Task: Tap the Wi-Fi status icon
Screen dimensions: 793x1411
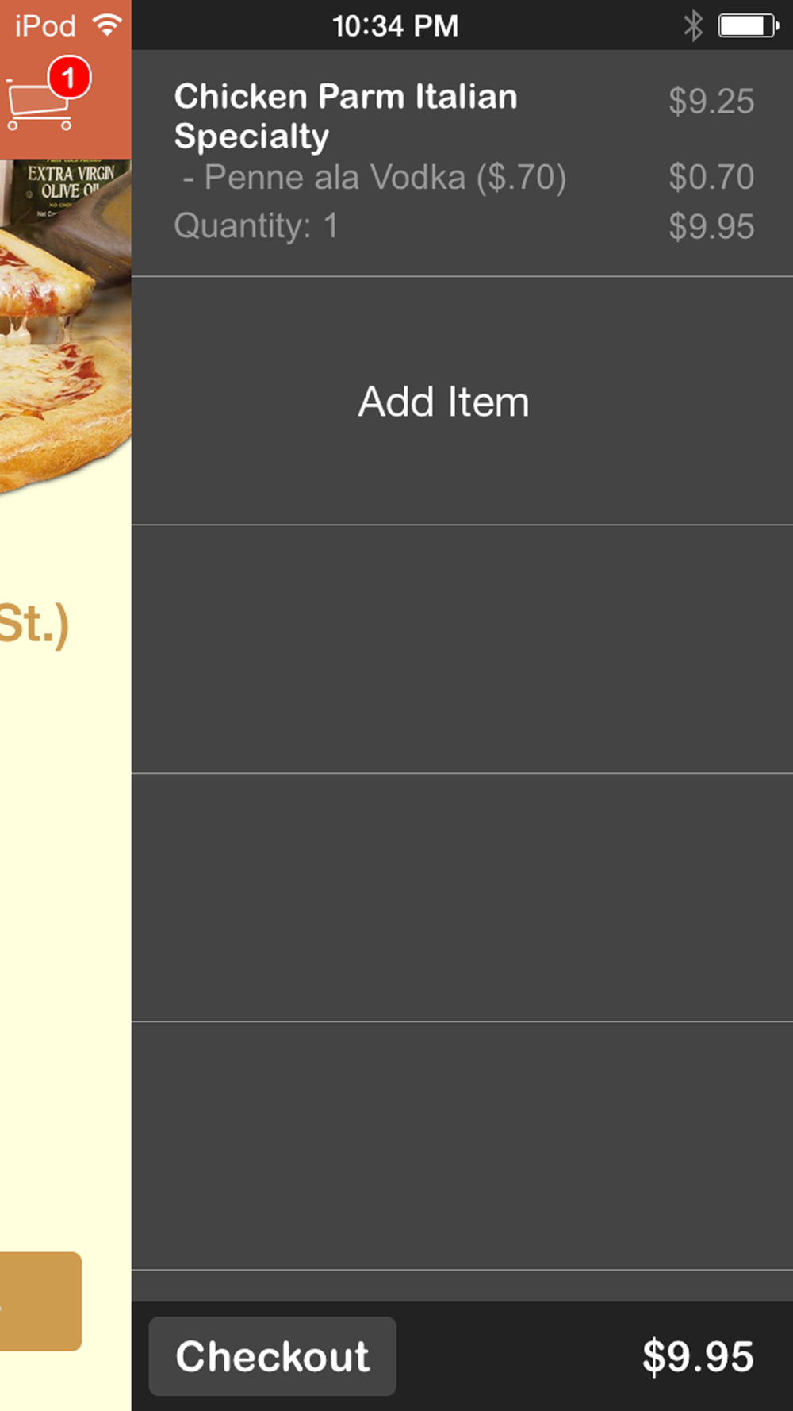Action: (107, 25)
